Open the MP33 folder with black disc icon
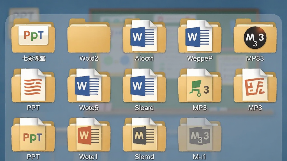Image resolution: width=287 pixels, height=161 pixels. [255, 36]
